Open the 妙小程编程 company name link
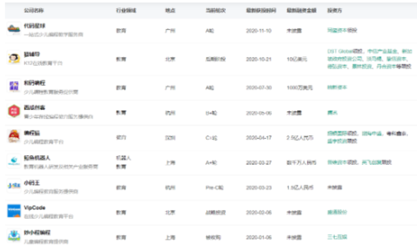This screenshot has width=417, height=251. (x=37, y=232)
